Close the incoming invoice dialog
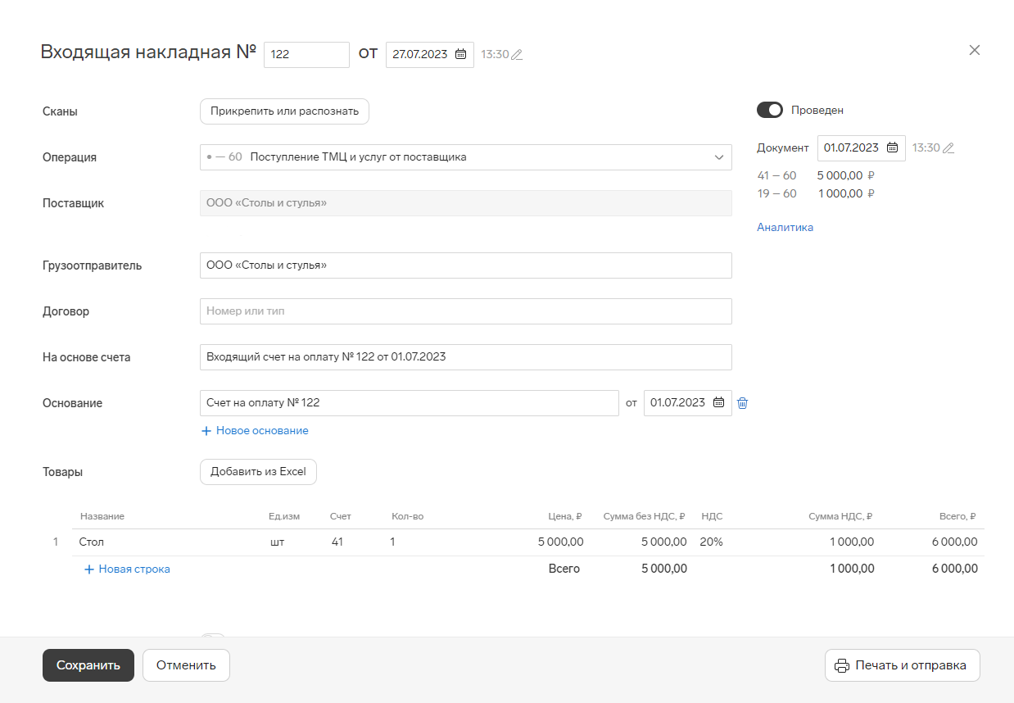The width and height of the screenshot is (1014, 703). click(x=975, y=50)
